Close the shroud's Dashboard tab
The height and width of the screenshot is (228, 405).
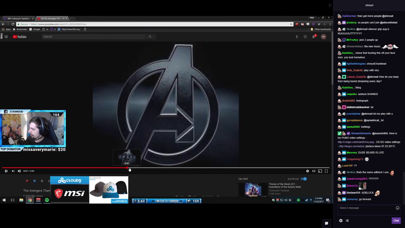[33, 19]
